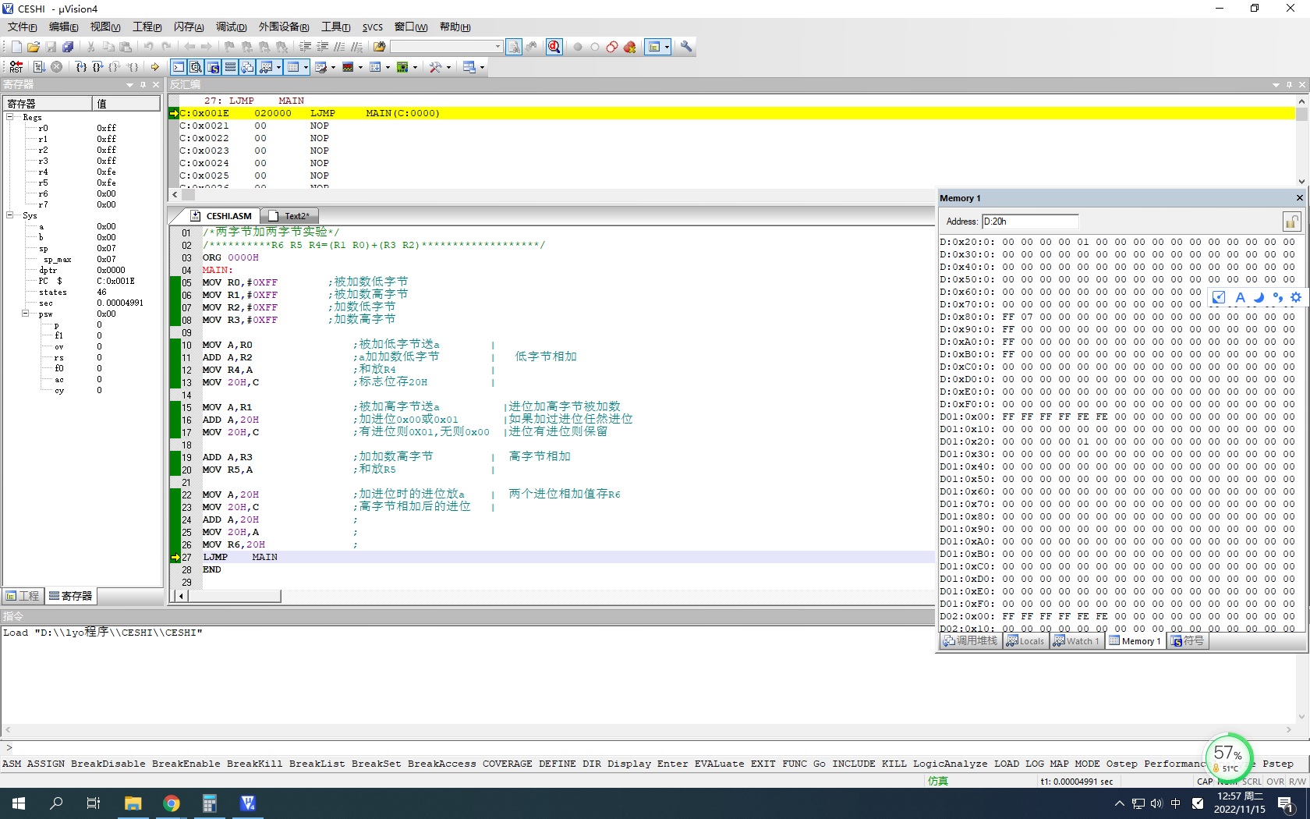Click the Serial windows icon
Image resolution: width=1310 pixels, height=819 pixels.
click(320, 67)
